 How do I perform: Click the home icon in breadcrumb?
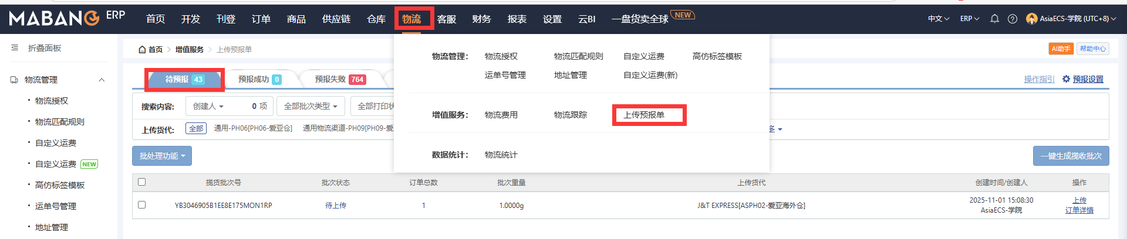click(142, 50)
